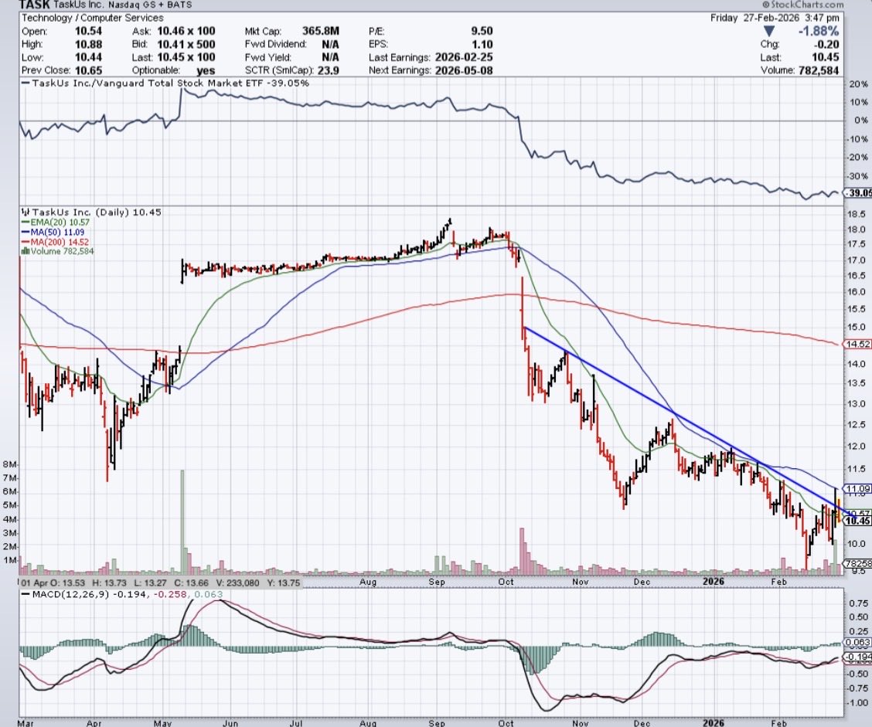
Task: Click the 11.09 price tag on the right axis
Action: (x=857, y=488)
